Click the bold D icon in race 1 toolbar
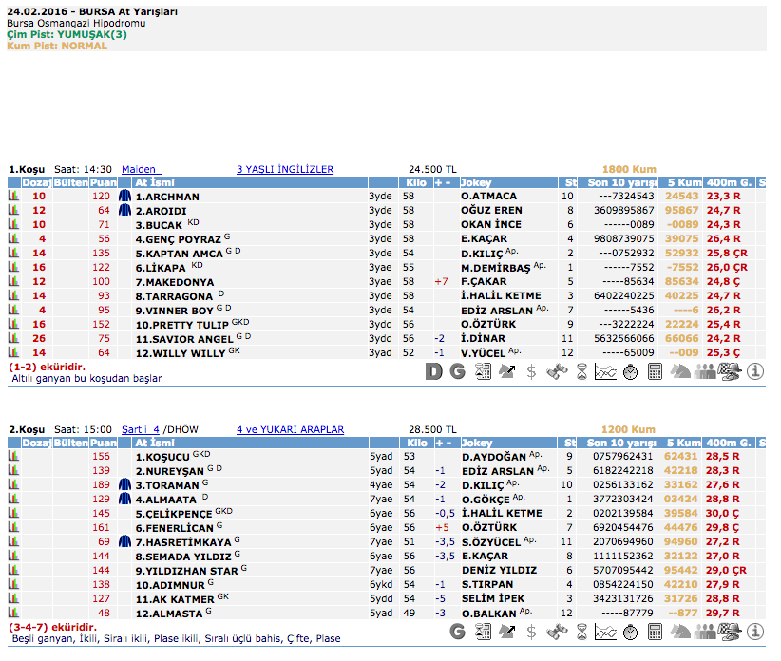Screen dimensions: 781x661 coord(433,370)
